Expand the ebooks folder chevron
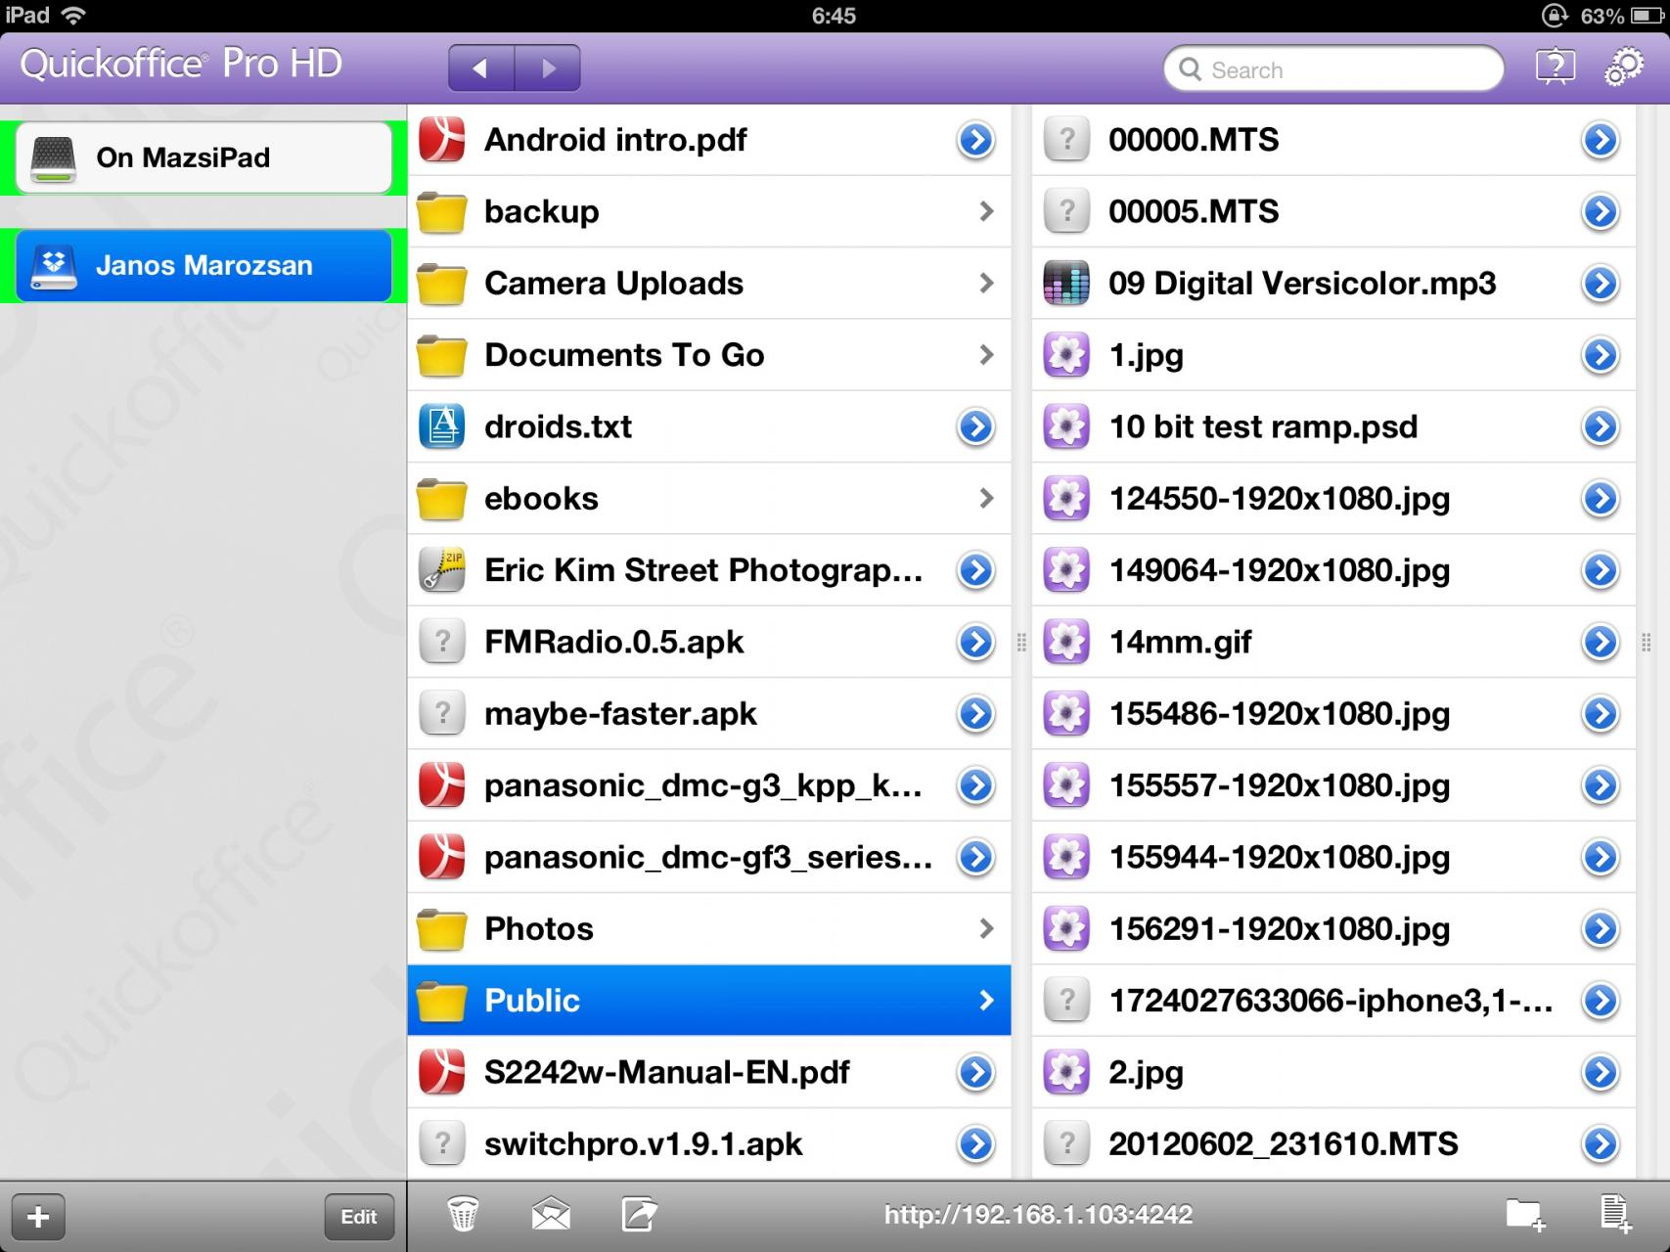Image resolution: width=1670 pixels, height=1252 pixels. pos(986,499)
